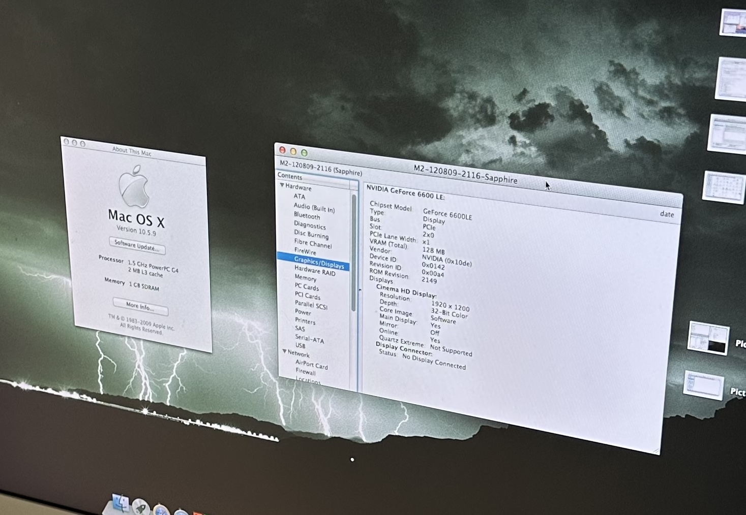
Task: Click green zoom button on System Profiler
Action: [x=304, y=153]
